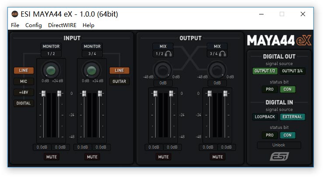Enable +48V phantom power

tap(24, 92)
